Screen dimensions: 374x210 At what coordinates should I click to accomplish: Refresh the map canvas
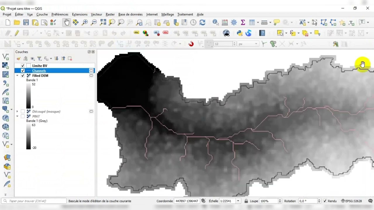(x=202, y=22)
